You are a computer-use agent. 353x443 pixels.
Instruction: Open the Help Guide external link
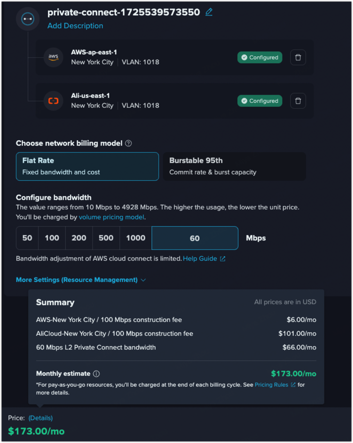[x=204, y=258]
